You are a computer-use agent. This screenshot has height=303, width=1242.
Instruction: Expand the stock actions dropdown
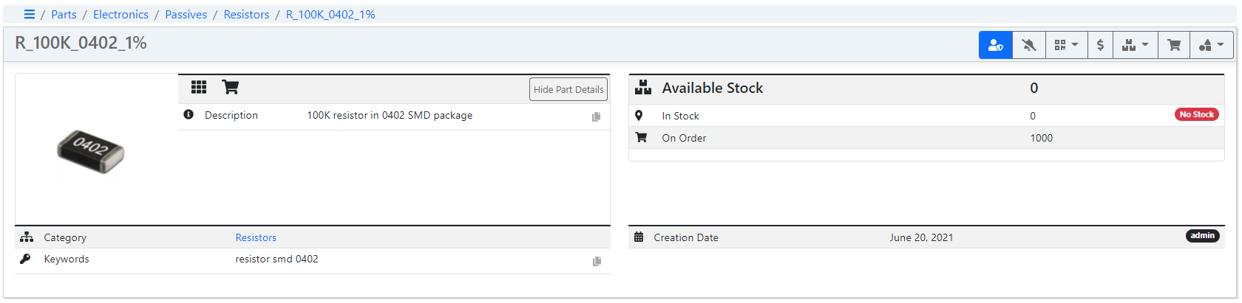pyautogui.click(x=1135, y=45)
